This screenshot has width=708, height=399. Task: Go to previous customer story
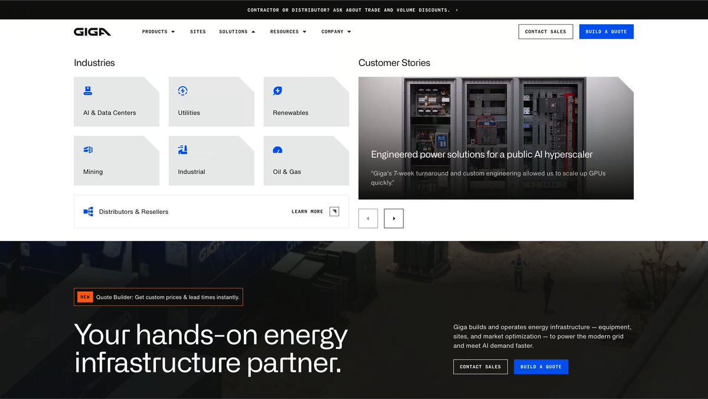[368, 219]
